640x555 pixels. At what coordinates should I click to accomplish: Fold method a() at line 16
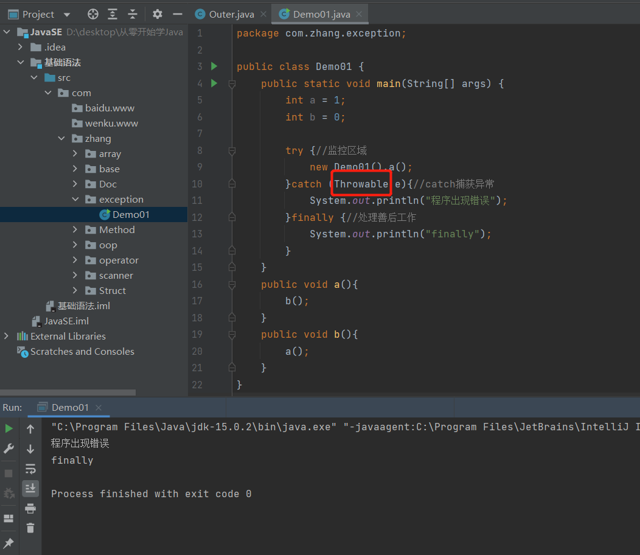pos(232,284)
